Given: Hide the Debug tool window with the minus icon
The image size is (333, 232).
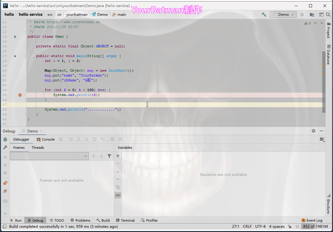Looking at the screenshot, I should pos(321,131).
